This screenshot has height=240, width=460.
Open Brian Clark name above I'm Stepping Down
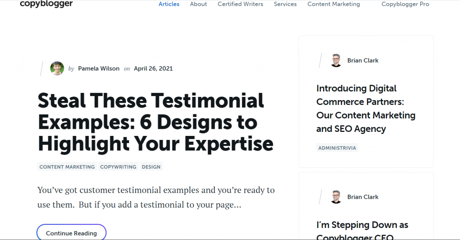[x=363, y=197]
